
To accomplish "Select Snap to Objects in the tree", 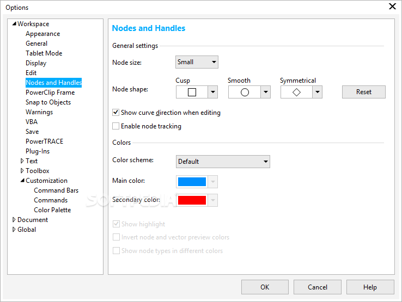I will (48, 102).
